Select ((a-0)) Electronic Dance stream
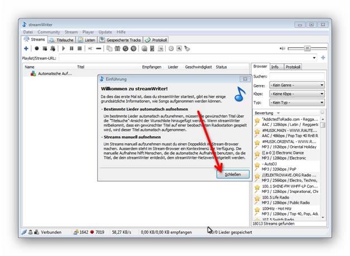This screenshot has width=350, height=256. pyautogui.click(x=286, y=155)
